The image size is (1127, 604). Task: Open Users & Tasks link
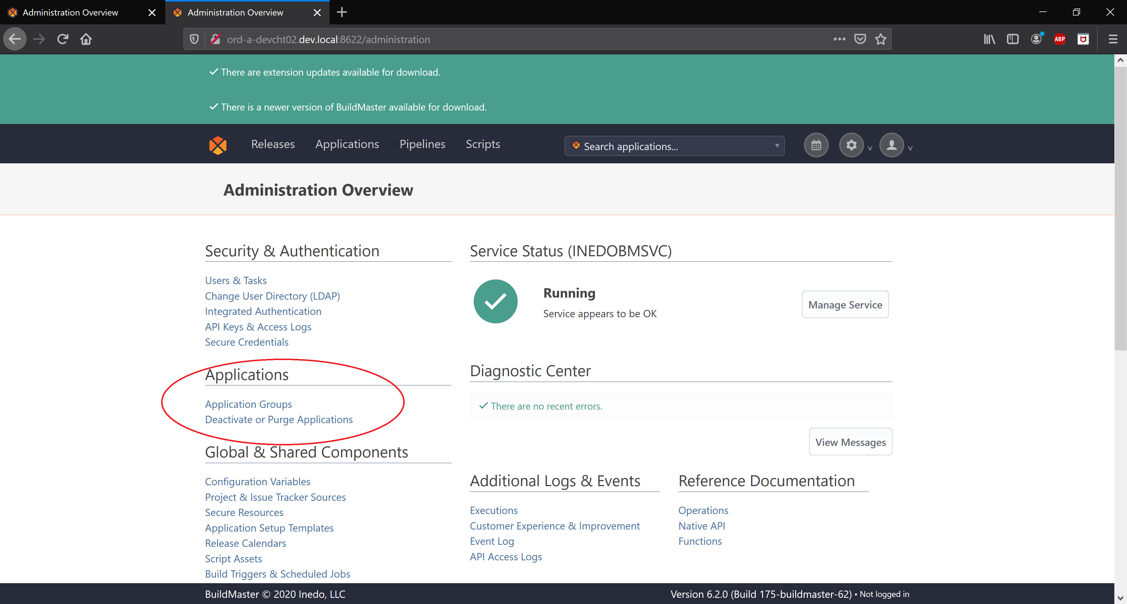[x=235, y=280]
